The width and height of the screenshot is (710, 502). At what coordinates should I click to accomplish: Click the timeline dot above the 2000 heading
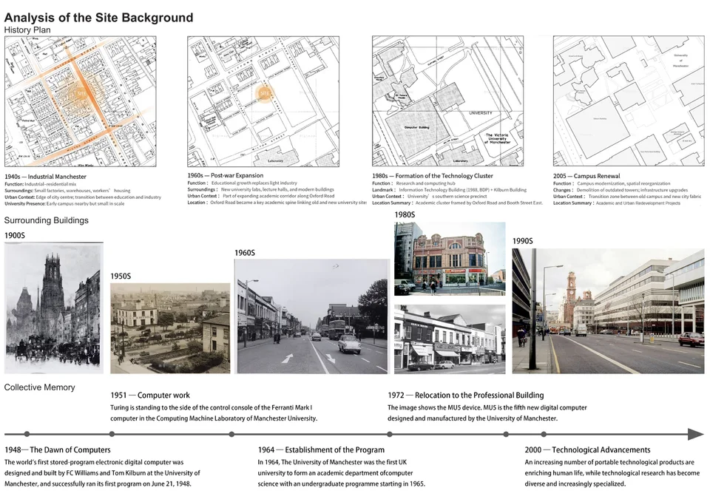(544, 434)
